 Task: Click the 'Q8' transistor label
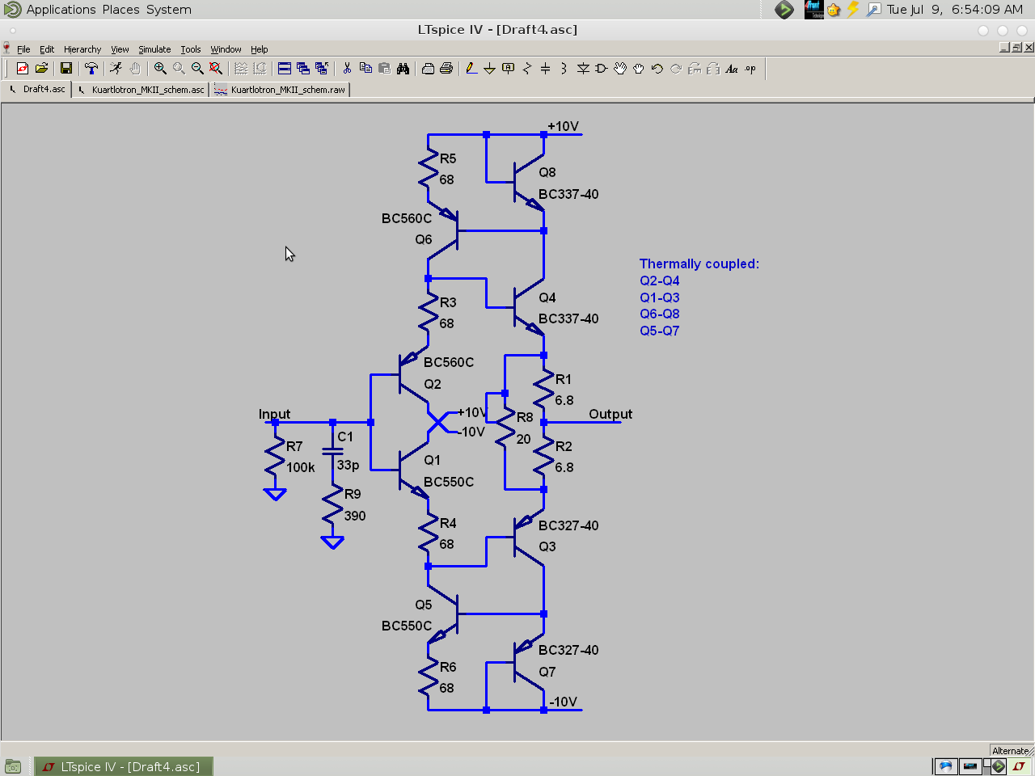tap(547, 172)
